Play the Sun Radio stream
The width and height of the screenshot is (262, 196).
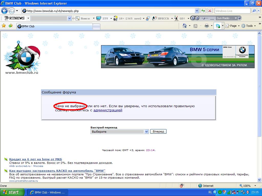[x=193, y=18]
